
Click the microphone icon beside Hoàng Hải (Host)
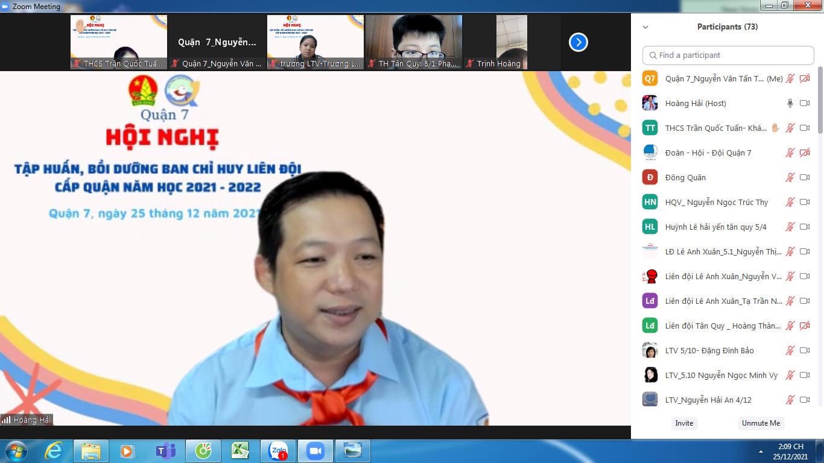point(790,103)
